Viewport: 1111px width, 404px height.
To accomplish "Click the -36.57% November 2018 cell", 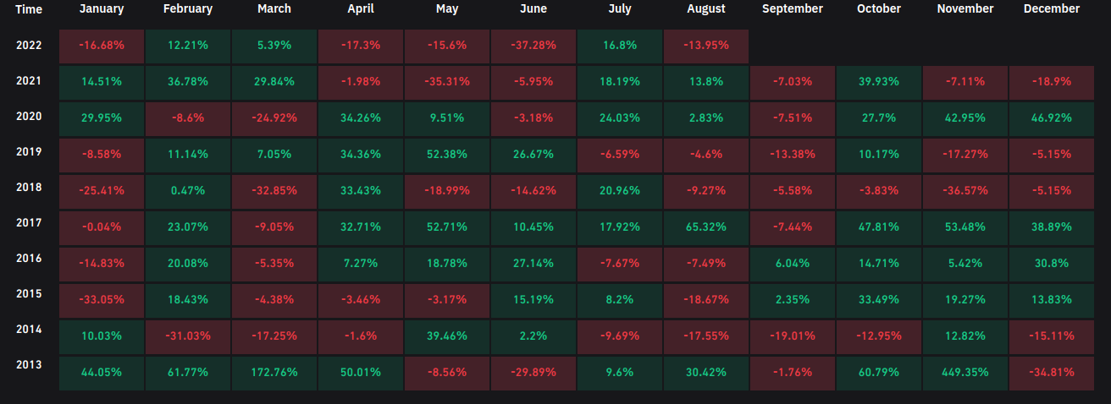I will (x=965, y=191).
